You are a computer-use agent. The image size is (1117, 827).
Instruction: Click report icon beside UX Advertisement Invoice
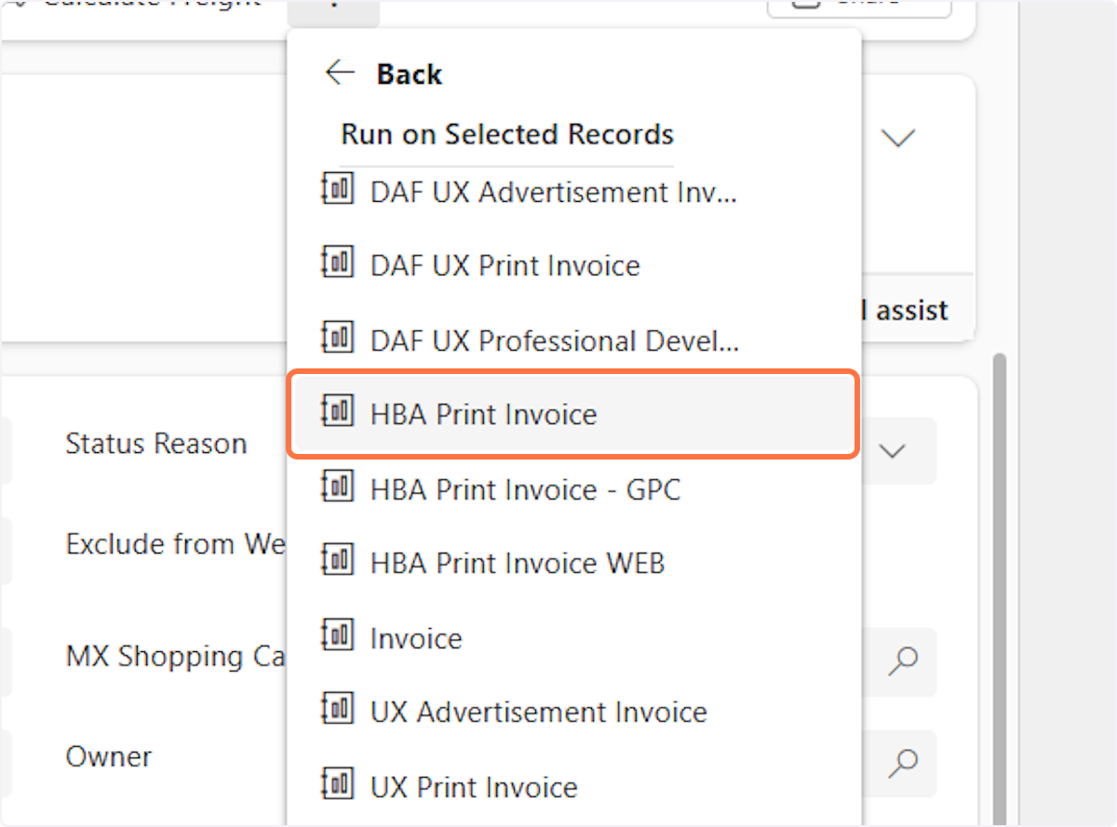click(x=337, y=711)
